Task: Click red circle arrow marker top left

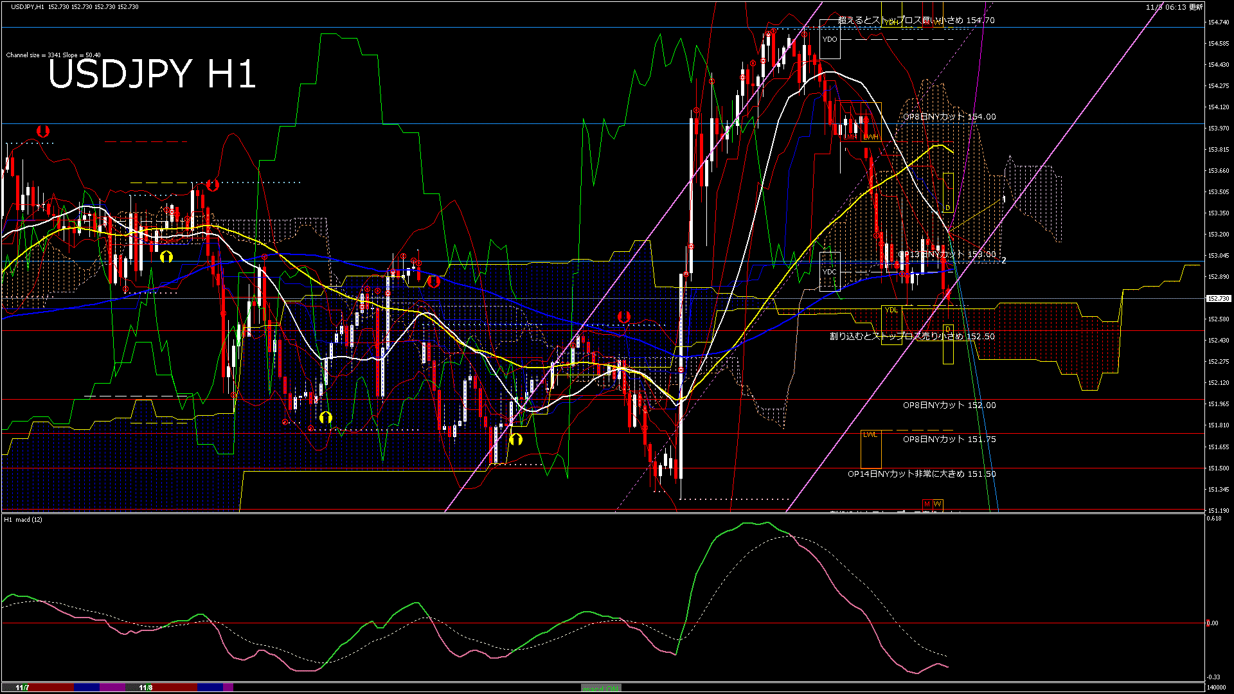Action: point(43,131)
